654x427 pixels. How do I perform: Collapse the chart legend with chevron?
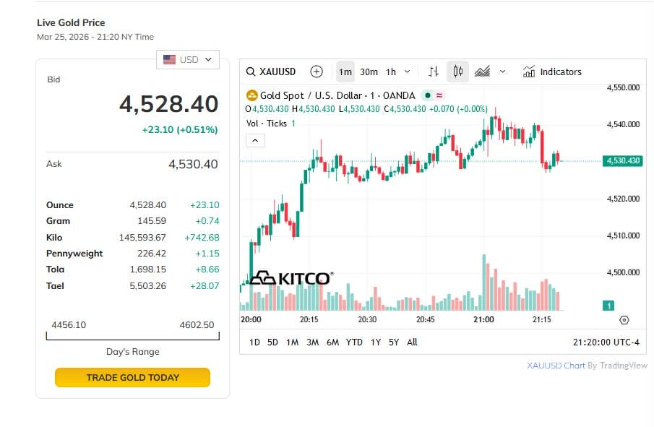click(x=255, y=140)
